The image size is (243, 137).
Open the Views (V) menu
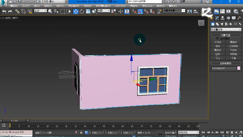[x=48, y=6]
